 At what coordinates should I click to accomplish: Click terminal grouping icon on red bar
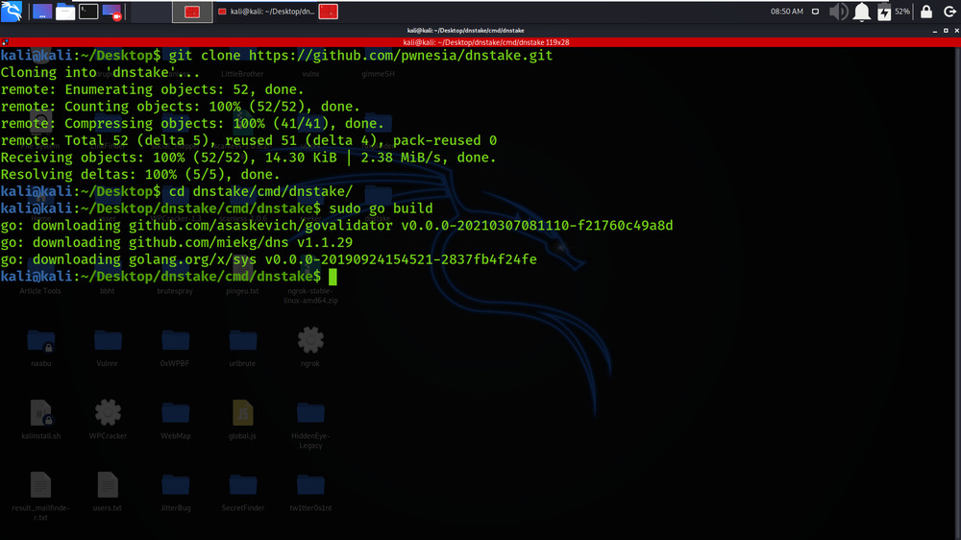pyautogui.click(x=5, y=42)
